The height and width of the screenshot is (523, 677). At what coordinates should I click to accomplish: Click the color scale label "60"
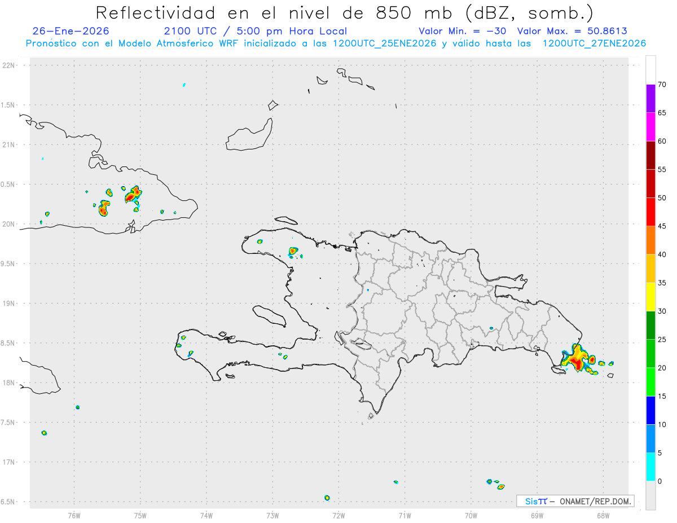click(x=662, y=141)
